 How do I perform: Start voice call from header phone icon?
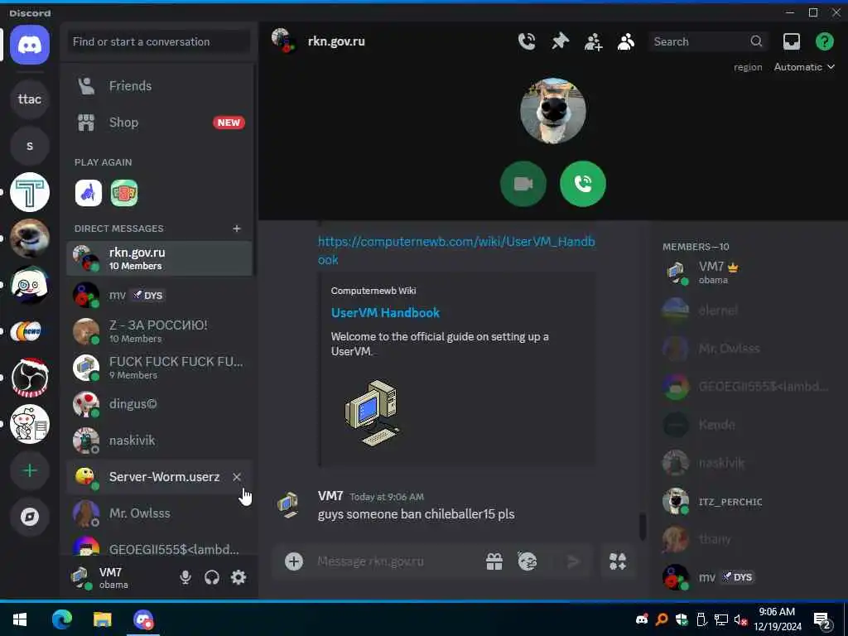pos(527,41)
